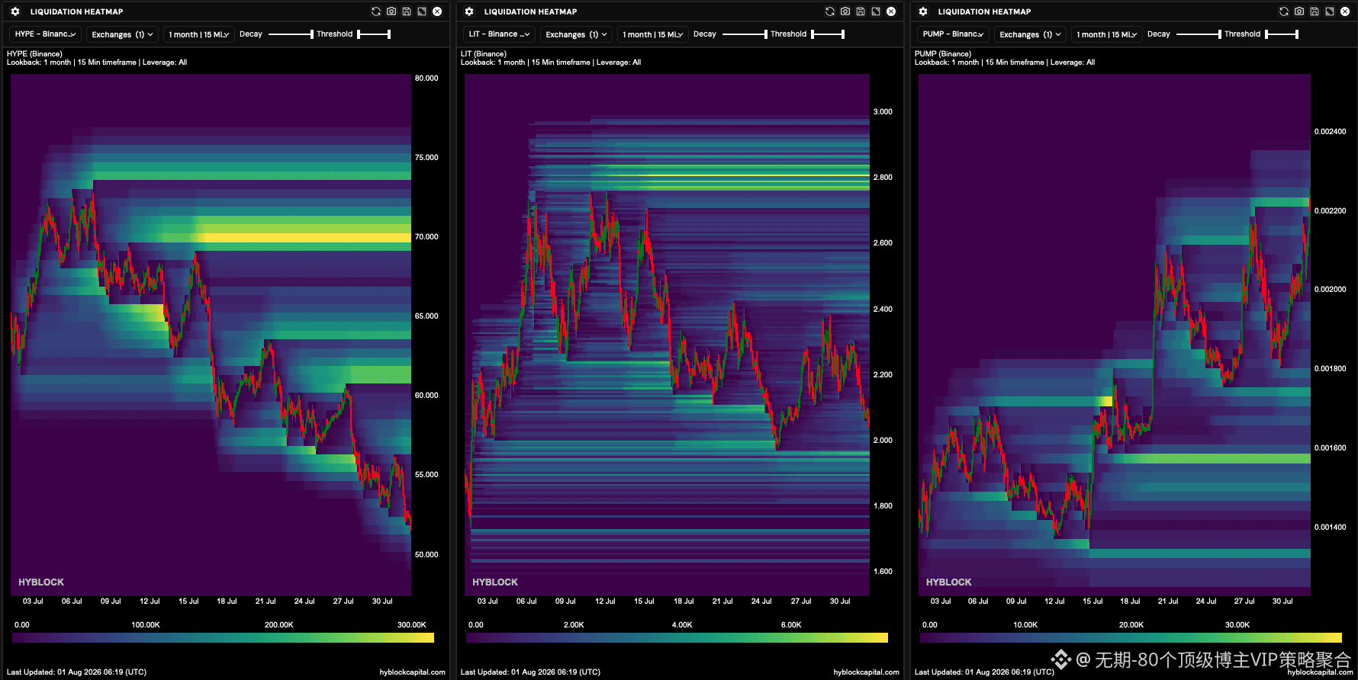Refresh the HYPE liquidation heatmap
The height and width of the screenshot is (680, 1358).
pos(376,11)
